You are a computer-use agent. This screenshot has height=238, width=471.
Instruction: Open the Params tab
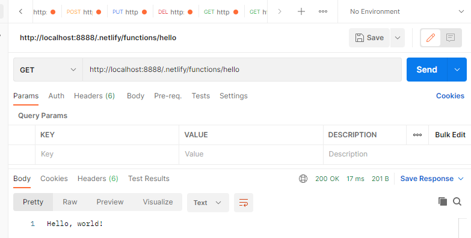coord(26,96)
